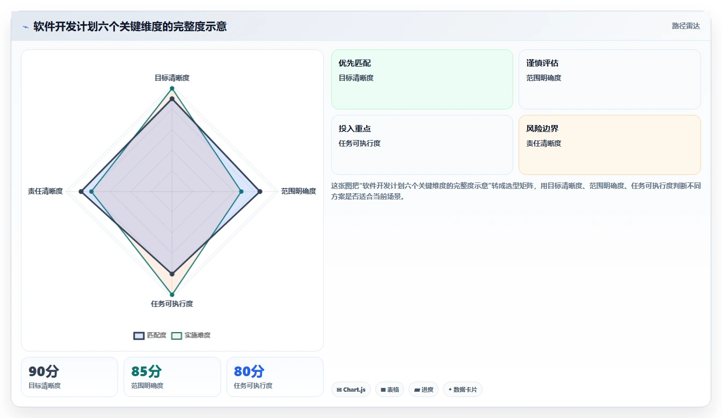Click the dark data point at 范围明确度
Screen dimensions: 722x418
[260, 191]
